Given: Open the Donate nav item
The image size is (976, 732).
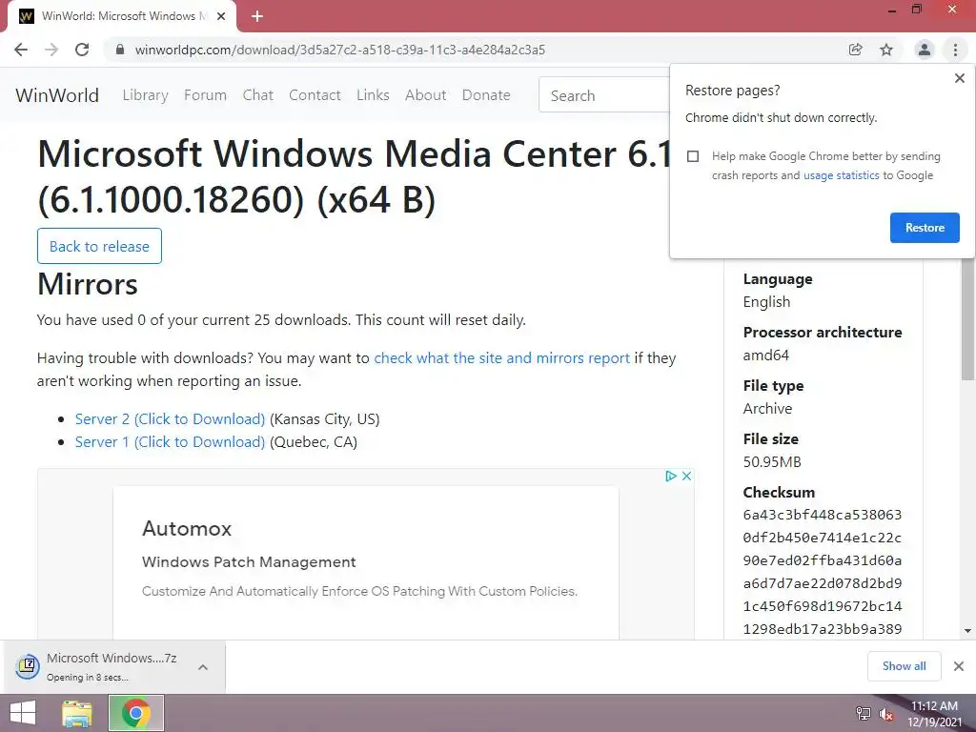Looking at the screenshot, I should click(x=486, y=95).
